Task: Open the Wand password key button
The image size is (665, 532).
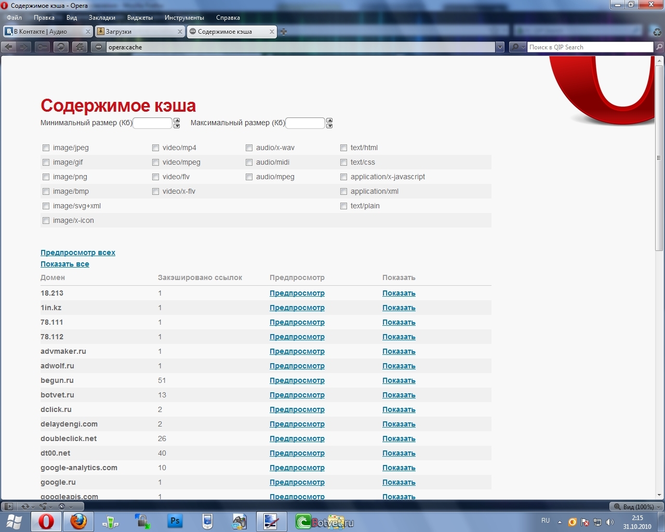Action: click(x=42, y=47)
